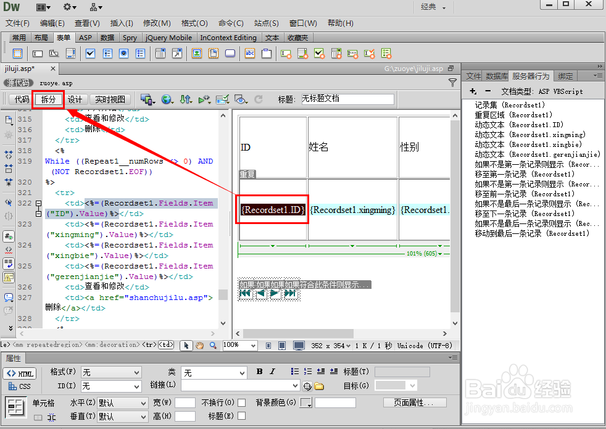The width and height of the screenshot is (606, 429).
Task: Choose the Select arrow tool in status bar
Action: (186, 346)
